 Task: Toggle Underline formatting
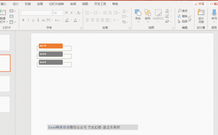click(33, 20)
